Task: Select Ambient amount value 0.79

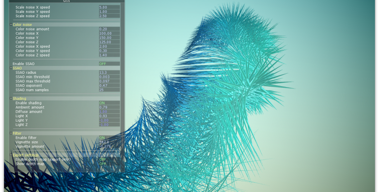Action: coord(109,107)
